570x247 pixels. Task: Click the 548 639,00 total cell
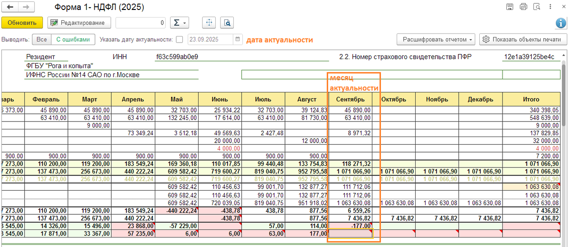pyautogui.click(x=531, y=117)
